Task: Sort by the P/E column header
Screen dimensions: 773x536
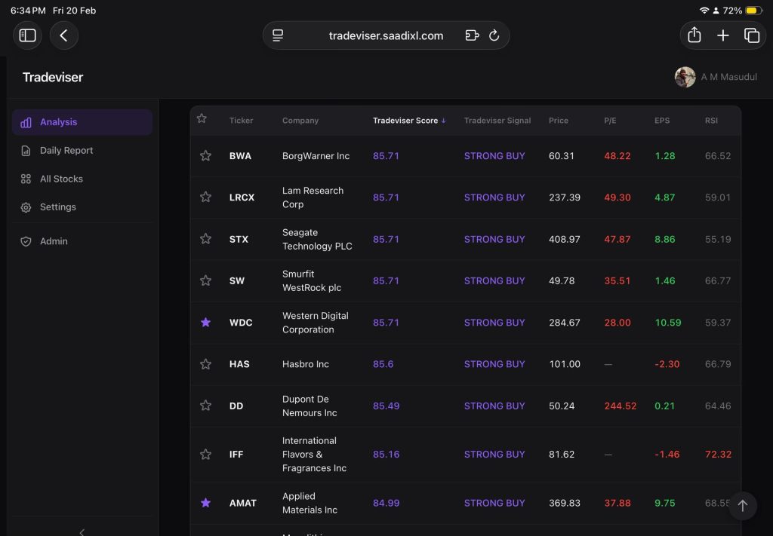Action: tap(610, 121)
